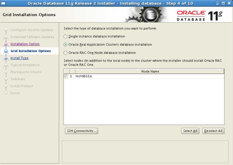This screenshot has width=233, height=165.
Task: Go back to Installation Option step
Action: [25, 44]
